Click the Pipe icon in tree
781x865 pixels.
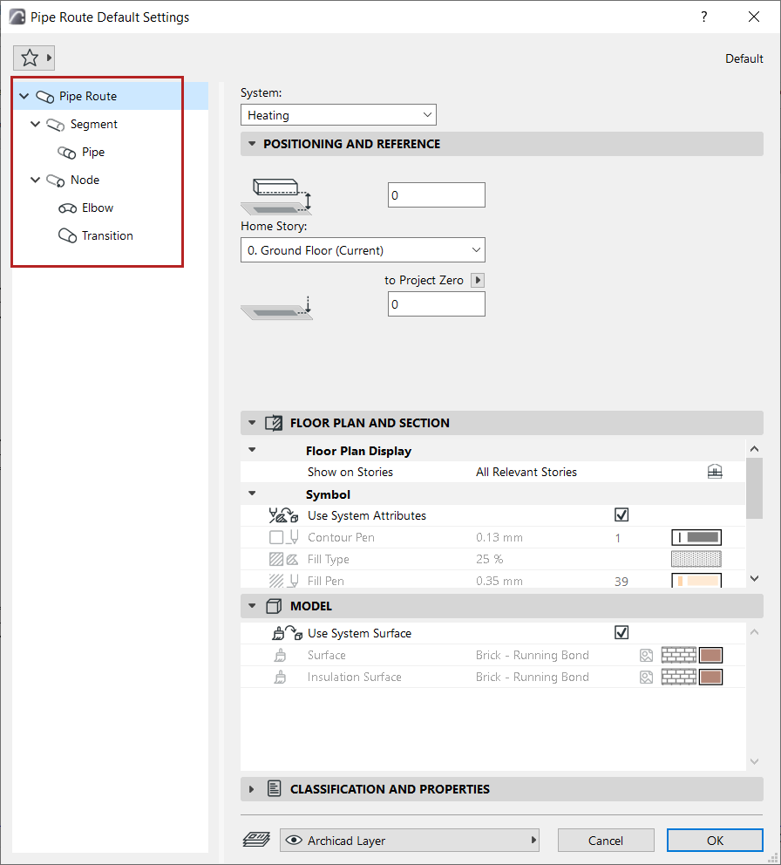(67, 153)
